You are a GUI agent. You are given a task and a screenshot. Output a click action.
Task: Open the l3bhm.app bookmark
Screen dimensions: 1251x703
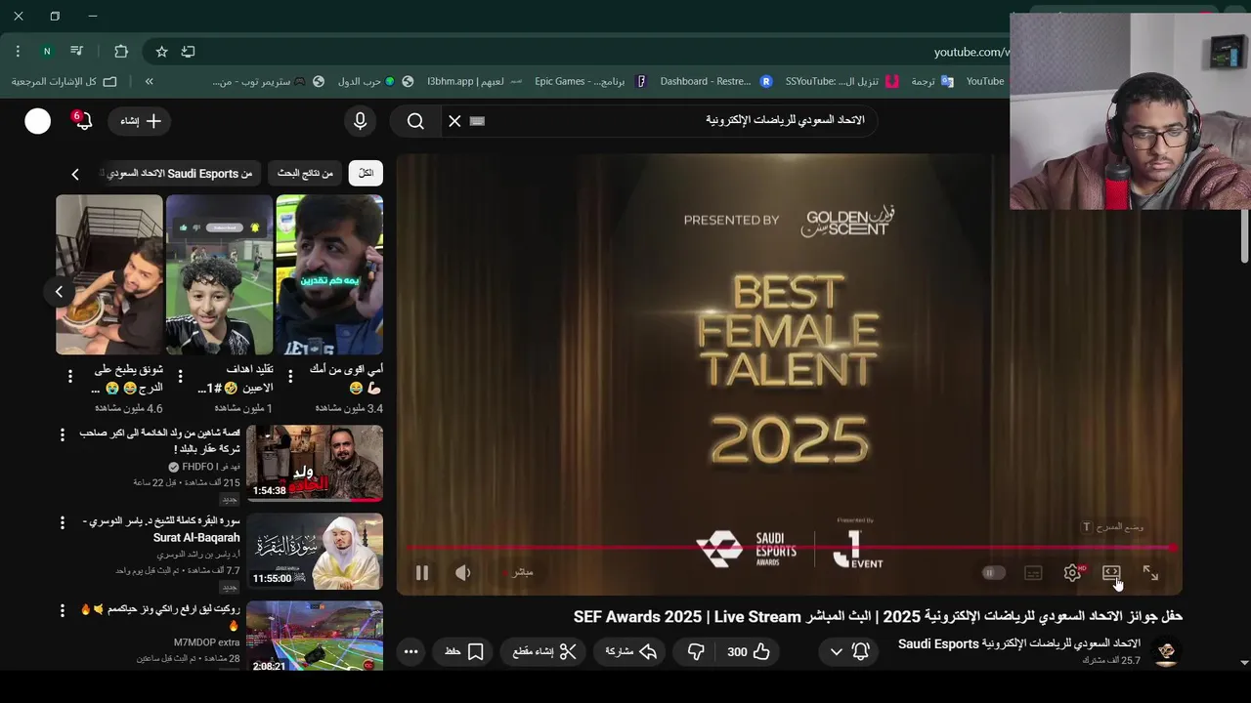(x=475, y=81)
